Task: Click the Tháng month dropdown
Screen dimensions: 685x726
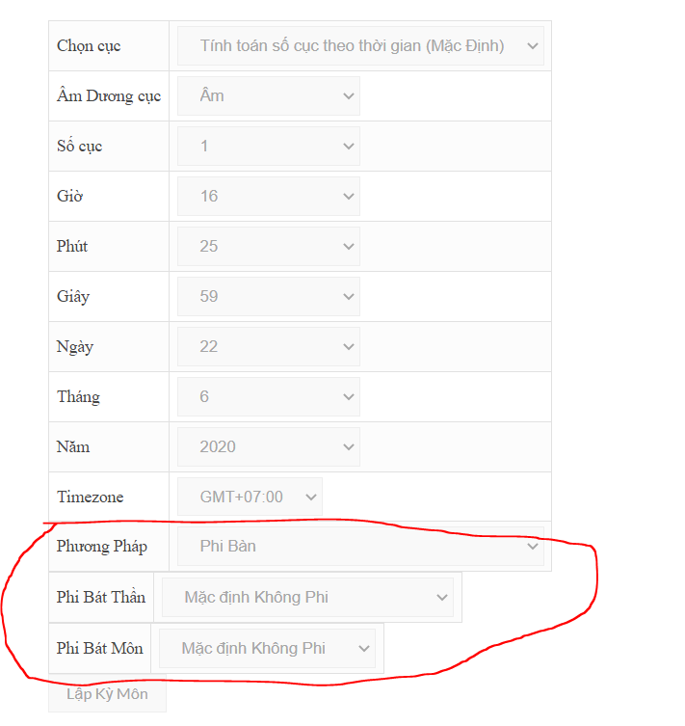Action: click(x=268, y=396)
